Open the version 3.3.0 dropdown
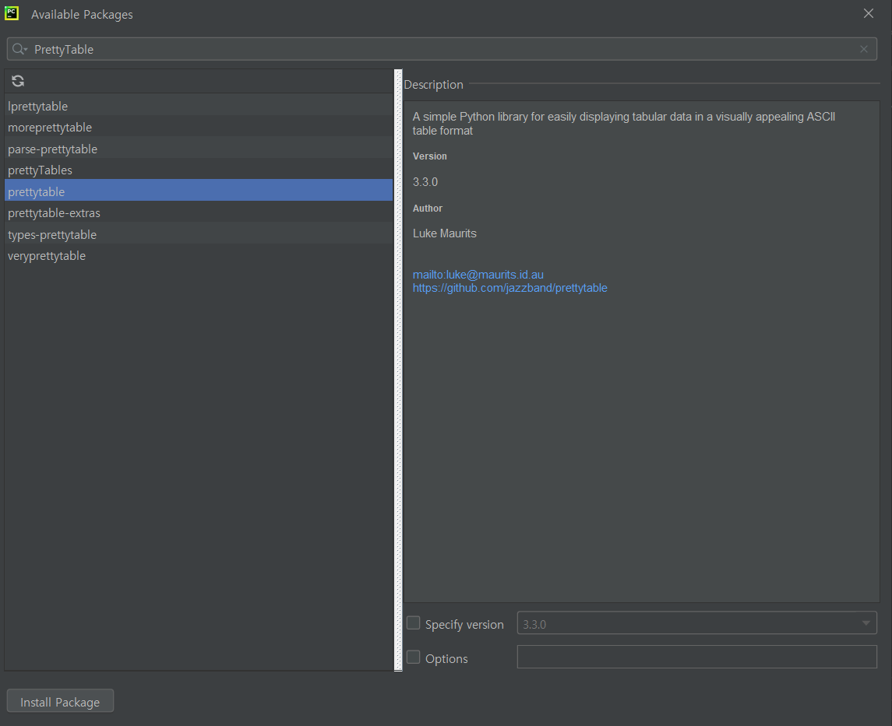The height and width of the screenshot is (726, 892). point(696,623)
